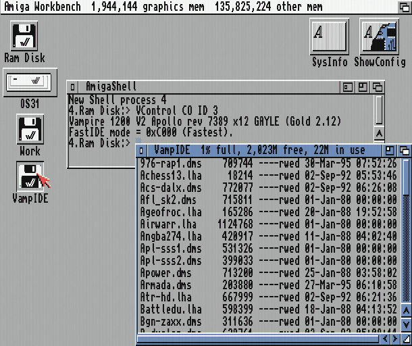Click VampIDE scroll up arrow

pos(406,311)
